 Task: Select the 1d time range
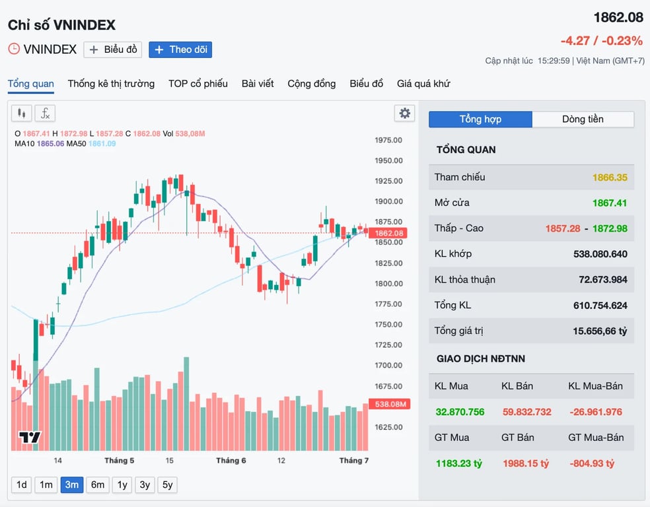pyautogui.click(x=22, y=485)
